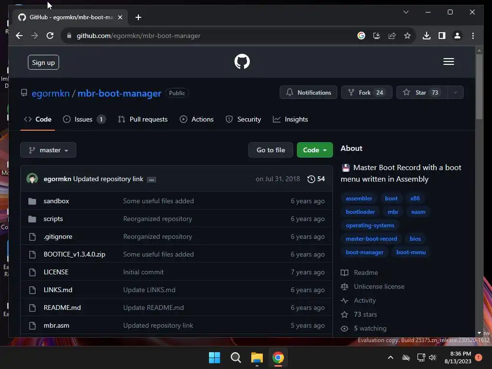Screen dimensions: 492x369
Task: Click the GitHub Octocat logo
Action: [242, 61]
